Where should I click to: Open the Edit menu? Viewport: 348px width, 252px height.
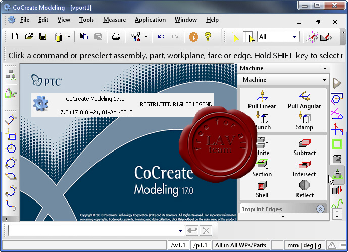[43, 20]
